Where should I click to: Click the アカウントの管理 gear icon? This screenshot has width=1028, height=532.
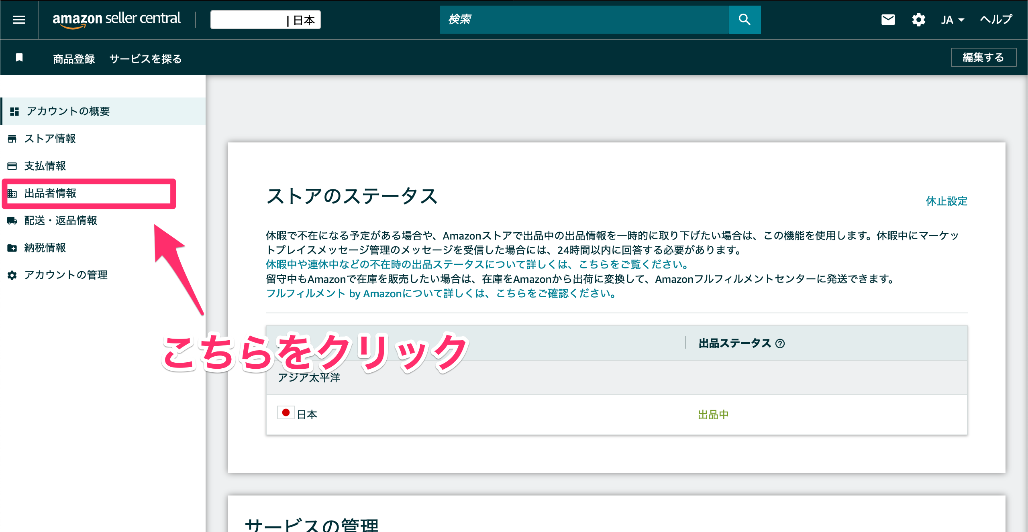click(11, 275)
